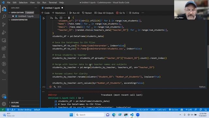Open the File menu
Image resolution: width=209 pixels, height=118 pixels.
tap(8, 3)
